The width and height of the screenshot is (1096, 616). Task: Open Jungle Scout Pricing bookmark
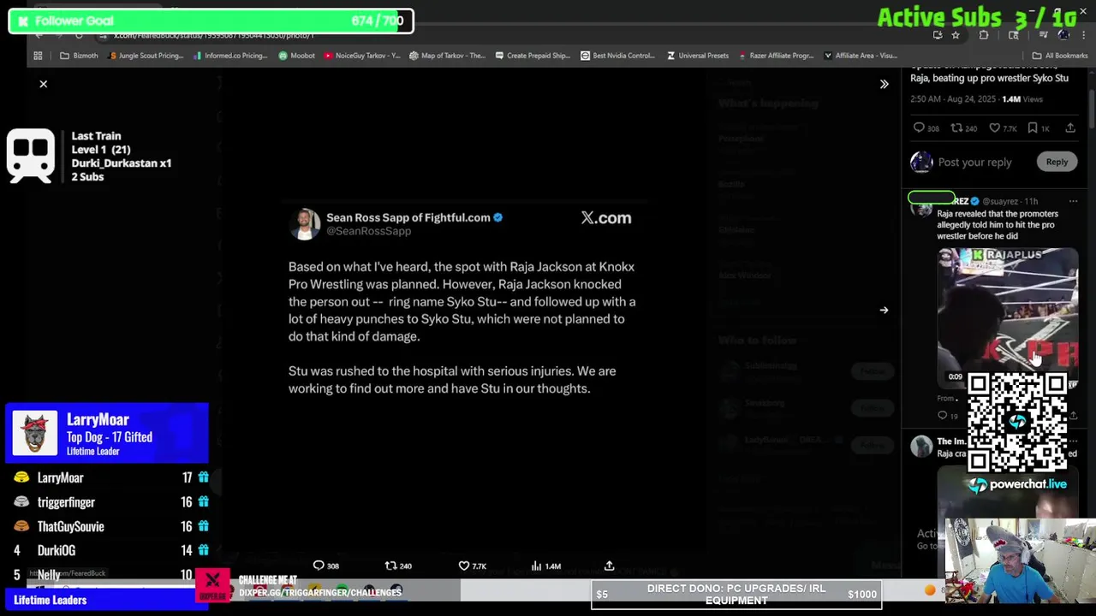tap(146, 56)
